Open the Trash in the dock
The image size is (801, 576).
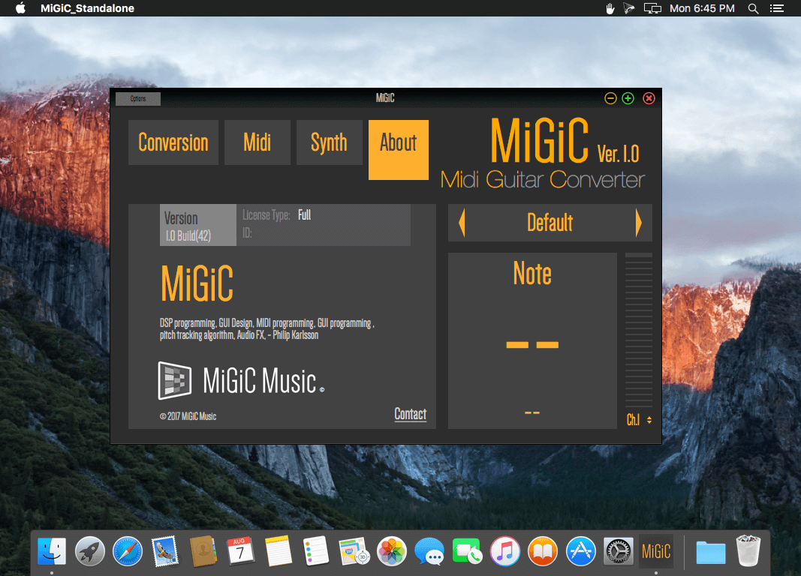coord(748,550)
